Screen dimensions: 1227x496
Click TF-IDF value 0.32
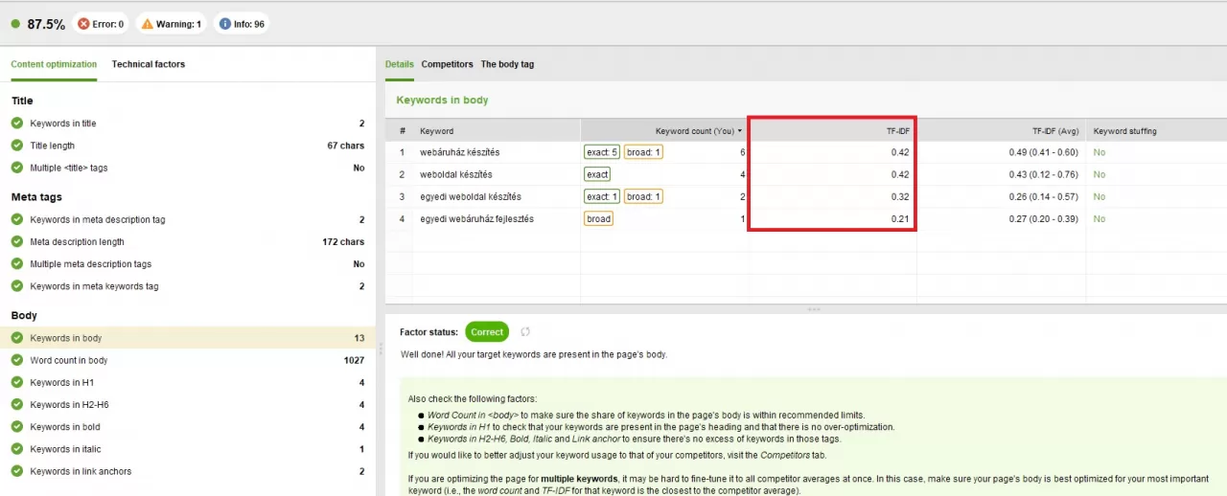[899, 196]
